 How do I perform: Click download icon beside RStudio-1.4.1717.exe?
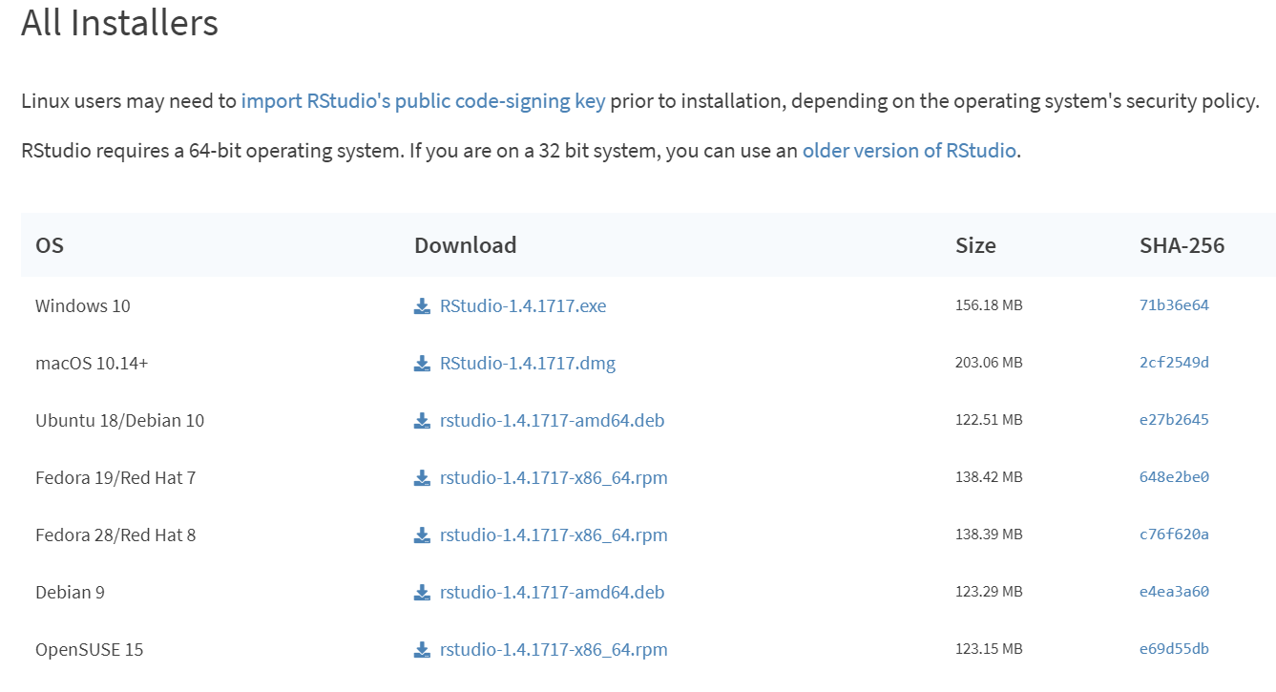pyautogui.click(x=422, y=306)
